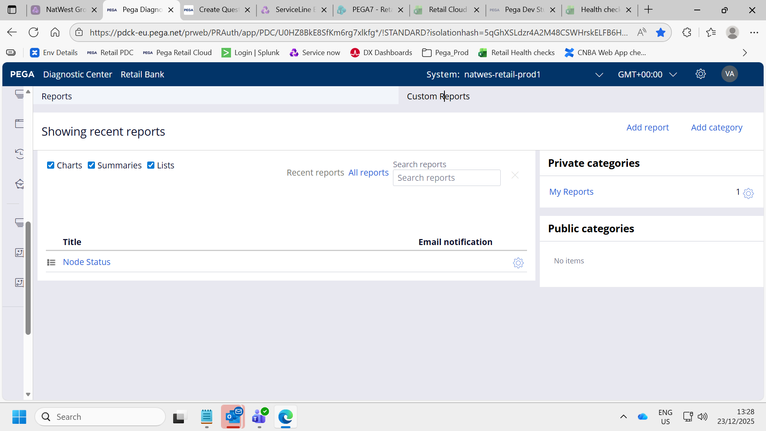Image resolution: width=766 pixels, height=431 pixels.
Task: Show All reports link
Action: tap(368, 173)
